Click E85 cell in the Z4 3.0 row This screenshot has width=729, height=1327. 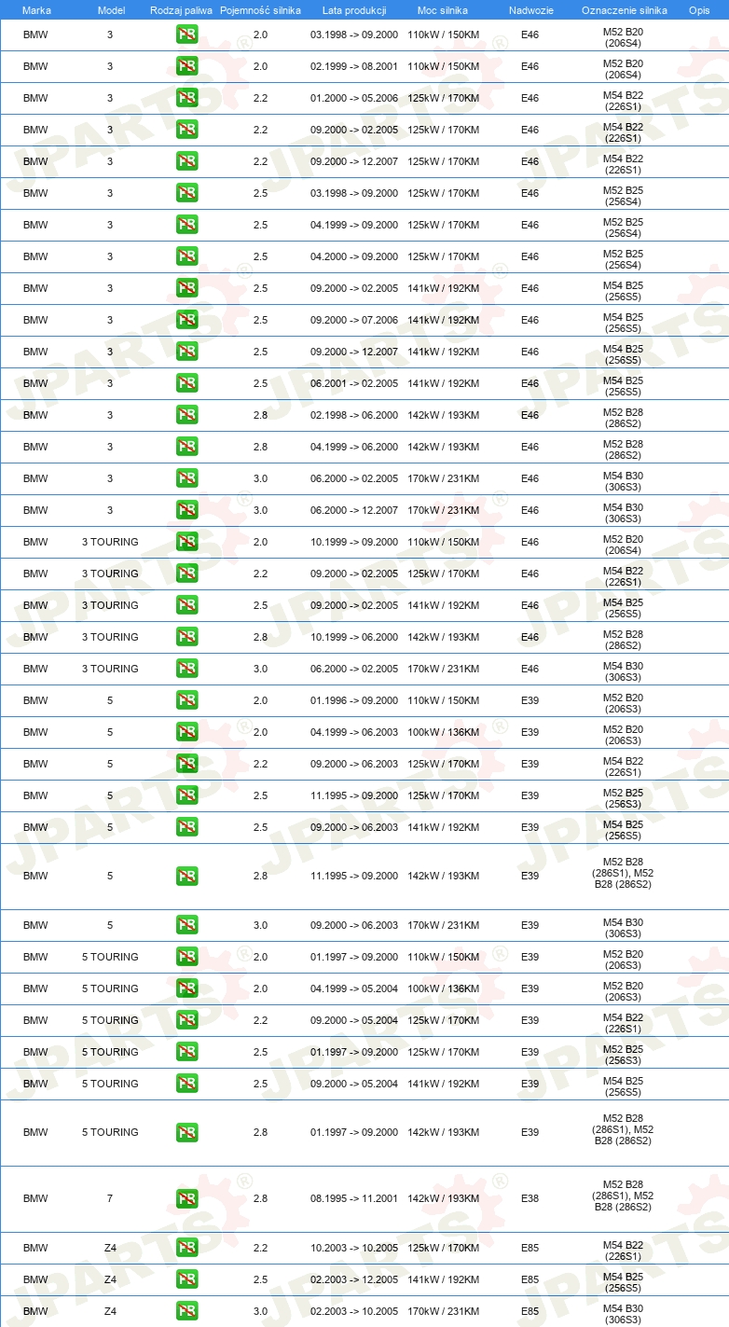point(530,1311)
